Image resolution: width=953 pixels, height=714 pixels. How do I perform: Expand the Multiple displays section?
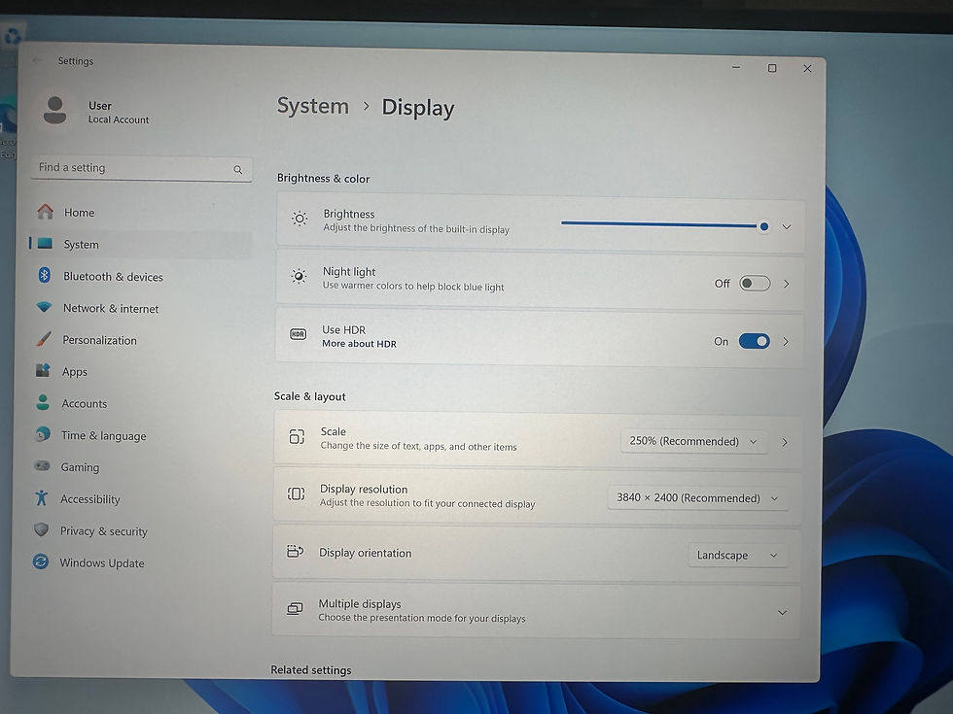tap(782, 612)
